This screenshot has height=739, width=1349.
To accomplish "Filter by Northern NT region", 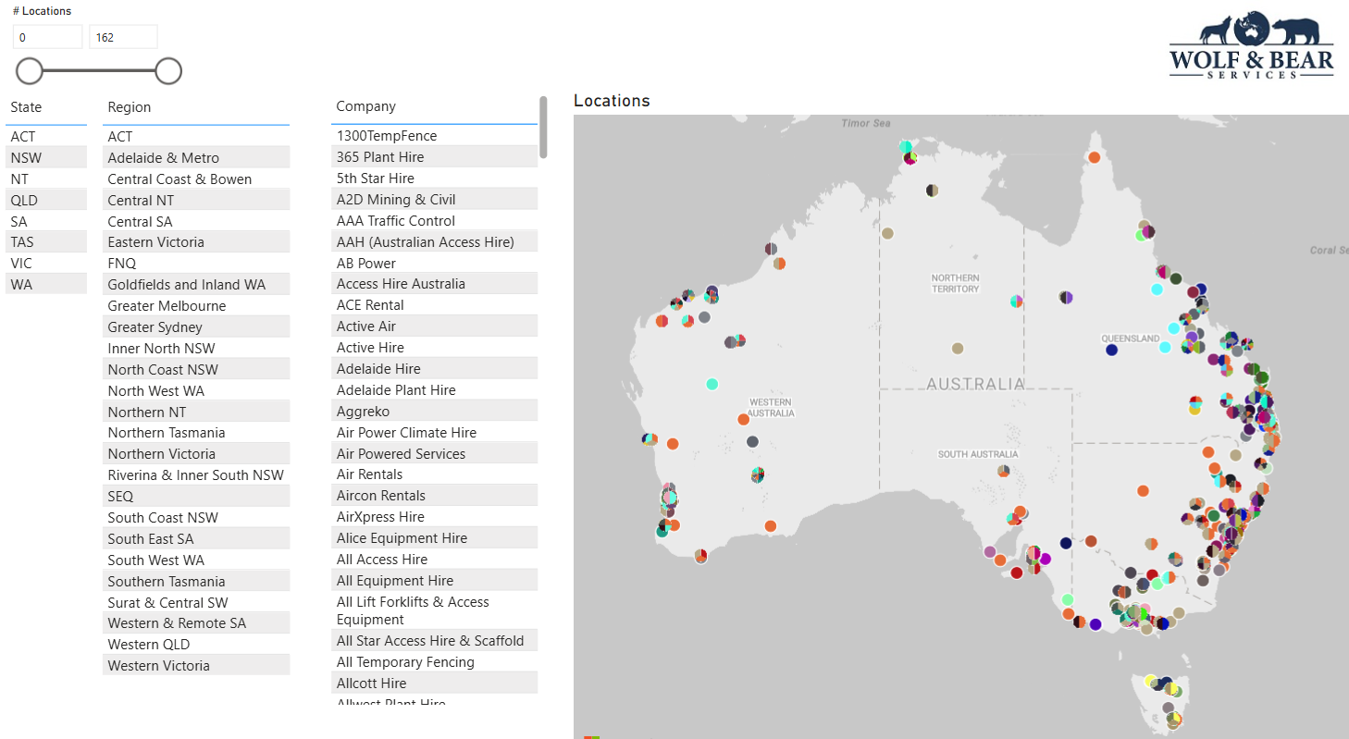I will (196, 413).
